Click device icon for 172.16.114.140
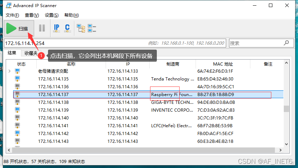 [x=17, y=118]
